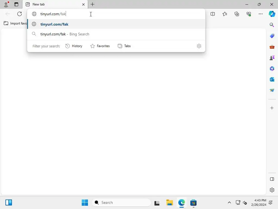The image size is (278, 209).
Task: Open the network status tray icon
Action: (x=238, y=202)
